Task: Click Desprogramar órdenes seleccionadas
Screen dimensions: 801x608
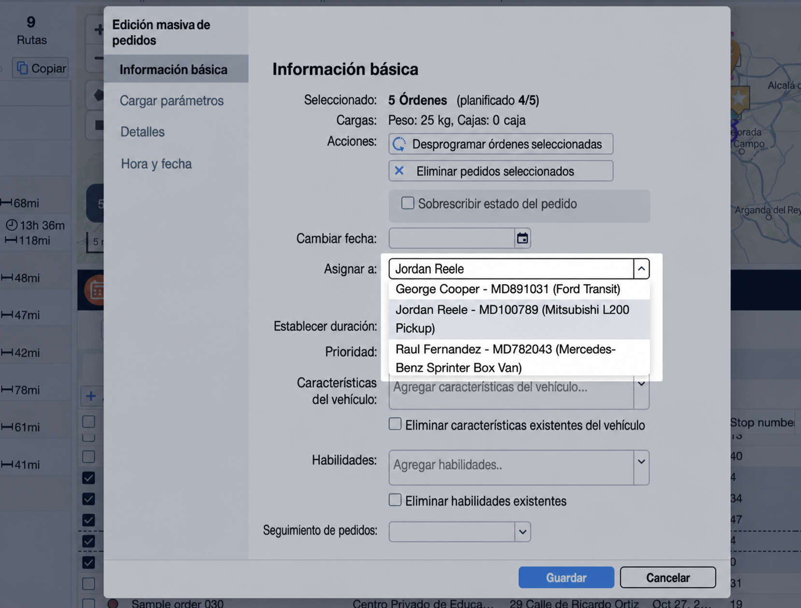Action: pyautogui.click(x=501, y=144)
